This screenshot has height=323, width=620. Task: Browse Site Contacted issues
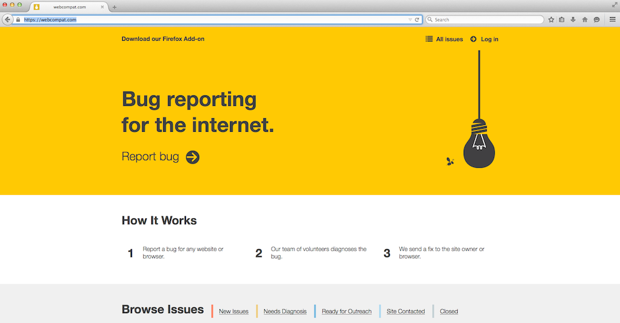[x=405, y=311]
